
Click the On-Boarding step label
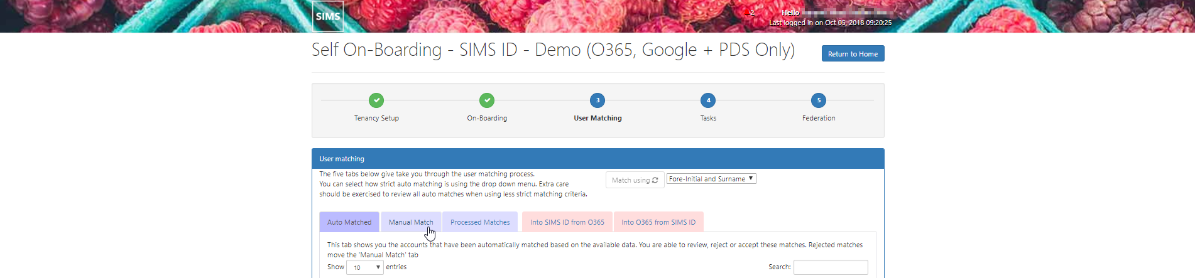pos(487,118)
